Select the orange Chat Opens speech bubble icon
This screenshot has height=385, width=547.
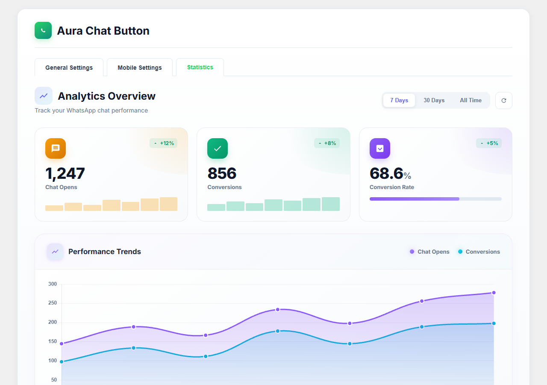55,148
